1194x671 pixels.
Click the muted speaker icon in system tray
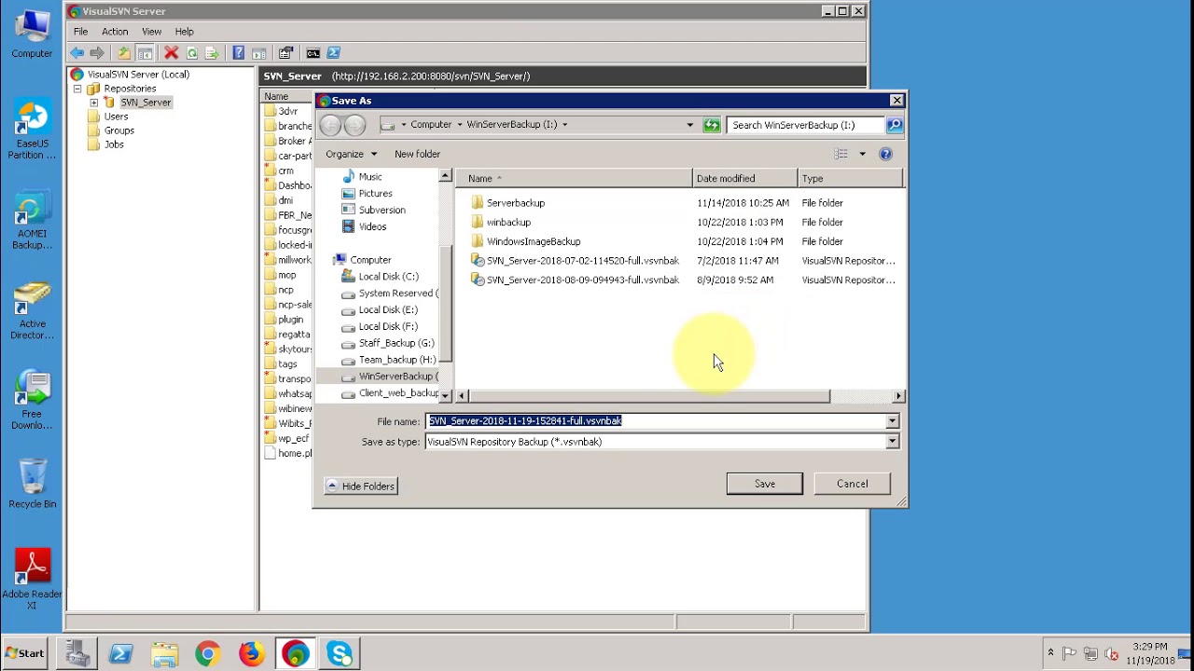click(1111, 653)
